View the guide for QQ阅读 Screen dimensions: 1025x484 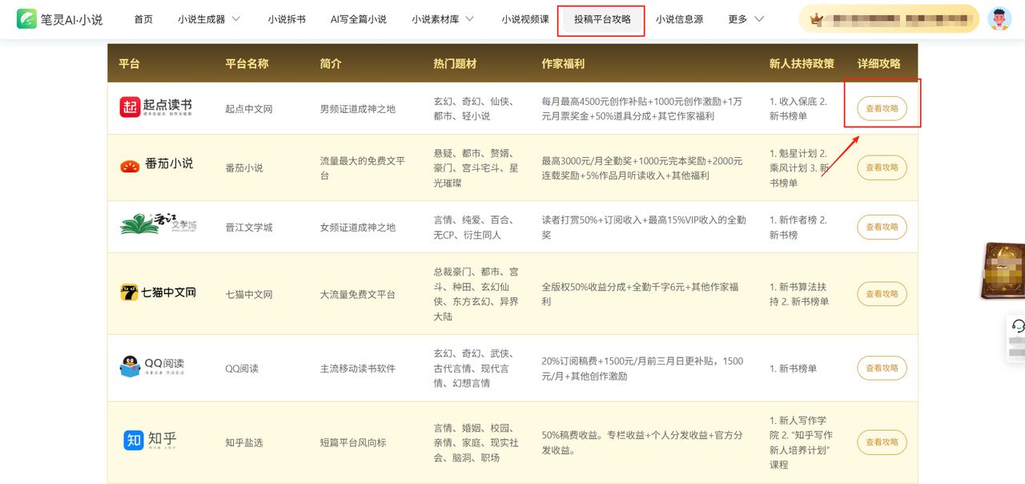pyautogui.click(x=882, y=368)
